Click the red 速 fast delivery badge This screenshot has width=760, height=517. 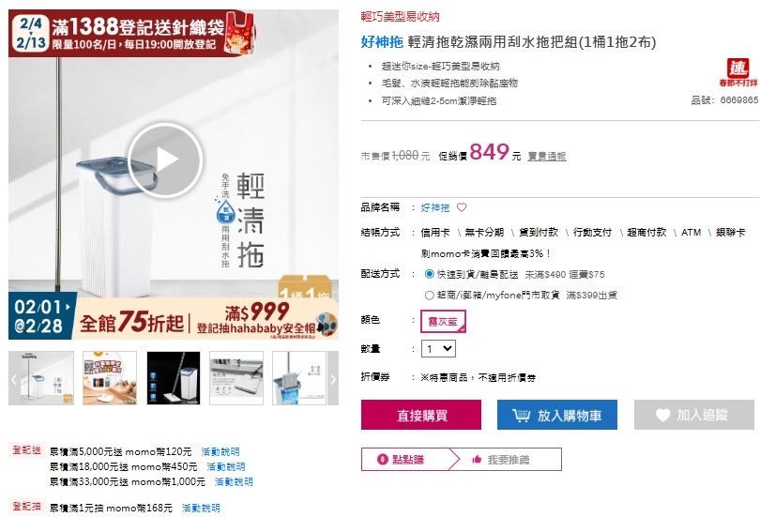coord(737,71)
